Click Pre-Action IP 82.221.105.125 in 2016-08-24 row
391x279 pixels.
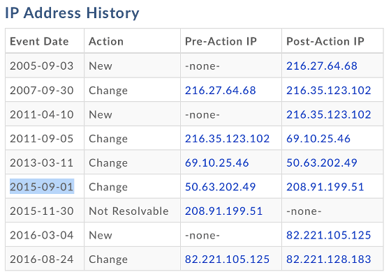point(227,259)
